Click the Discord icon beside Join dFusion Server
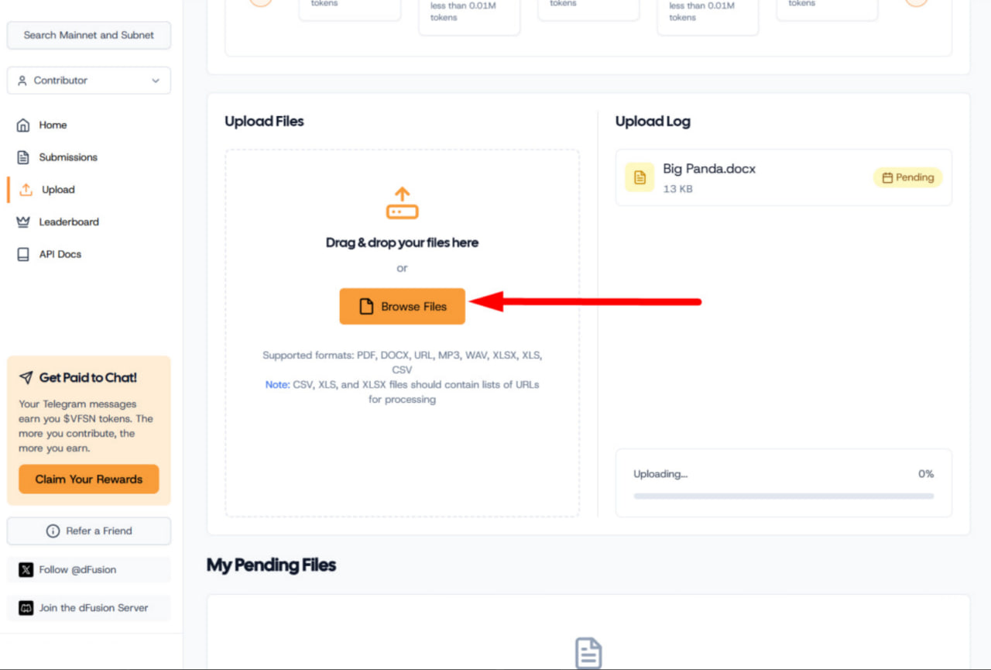 coord(26,608)
